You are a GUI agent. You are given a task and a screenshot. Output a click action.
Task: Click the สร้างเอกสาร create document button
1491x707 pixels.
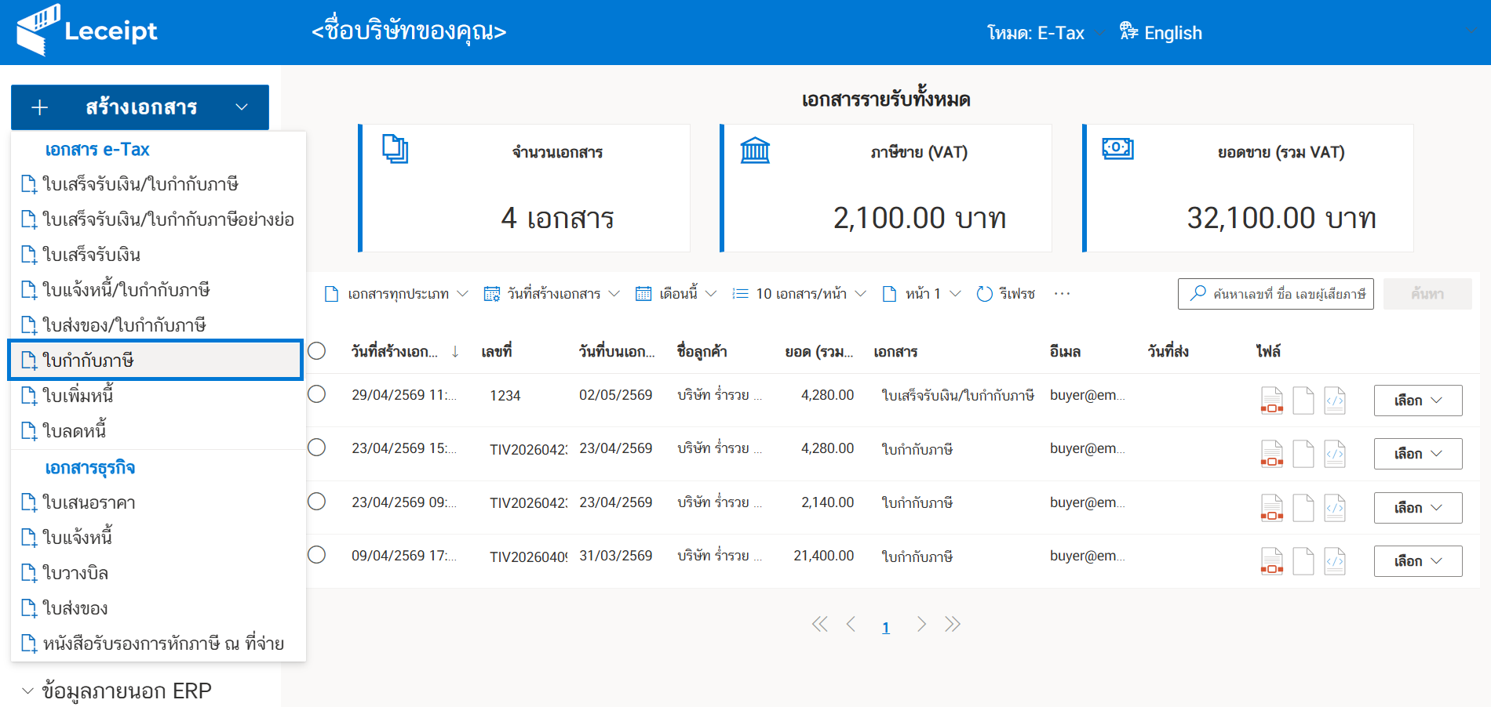tap(140, 107)
